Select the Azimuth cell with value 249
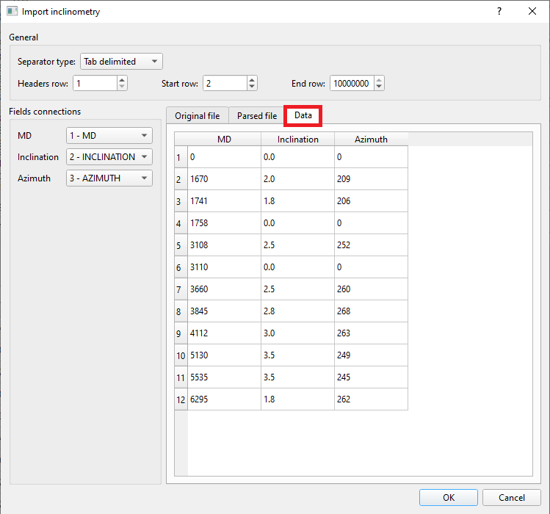Image resolution: width=550 pixels, height=514 pixels. pyautogui.click(x=371, y=355)
